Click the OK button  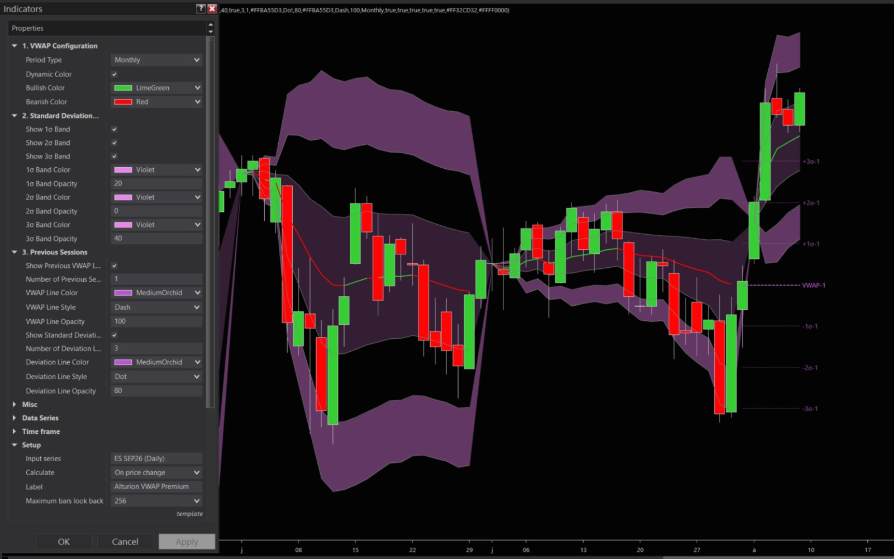click(64, 542)
